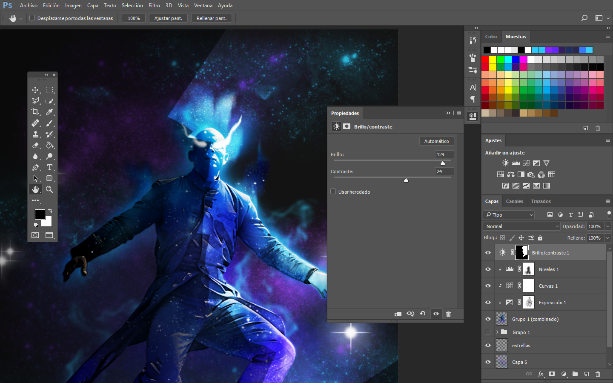Select the Eyedropper tool
The image size is (613, 383).
click(x=49, y=112)
